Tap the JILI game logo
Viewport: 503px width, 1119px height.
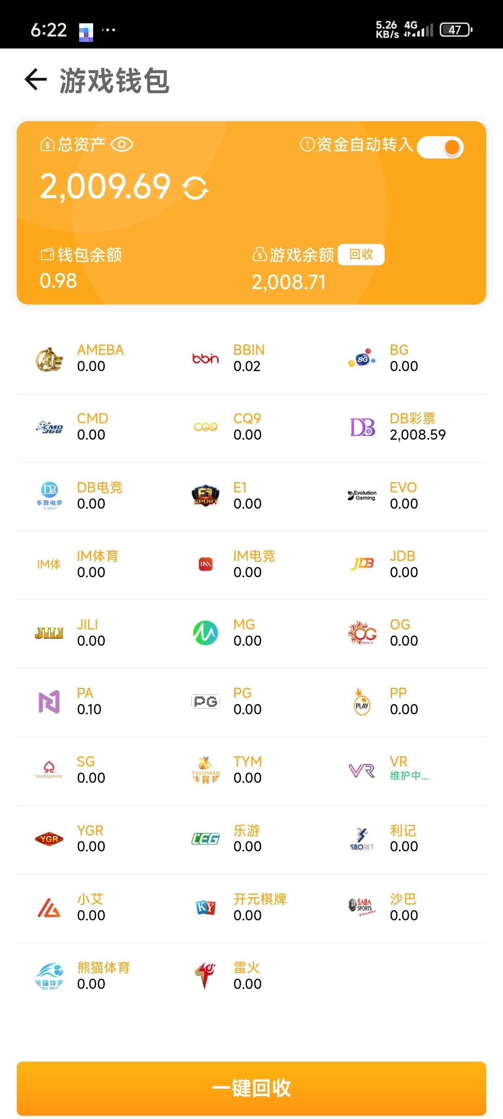pos(49,633)
